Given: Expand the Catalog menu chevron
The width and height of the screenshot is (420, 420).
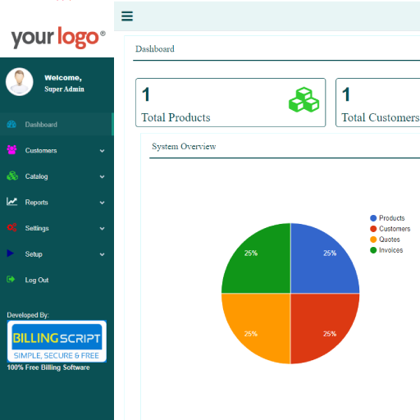Looking at the screenshot, I should [102, 176].
